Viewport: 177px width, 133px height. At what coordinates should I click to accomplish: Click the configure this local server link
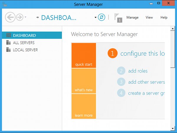coord(142,54)
